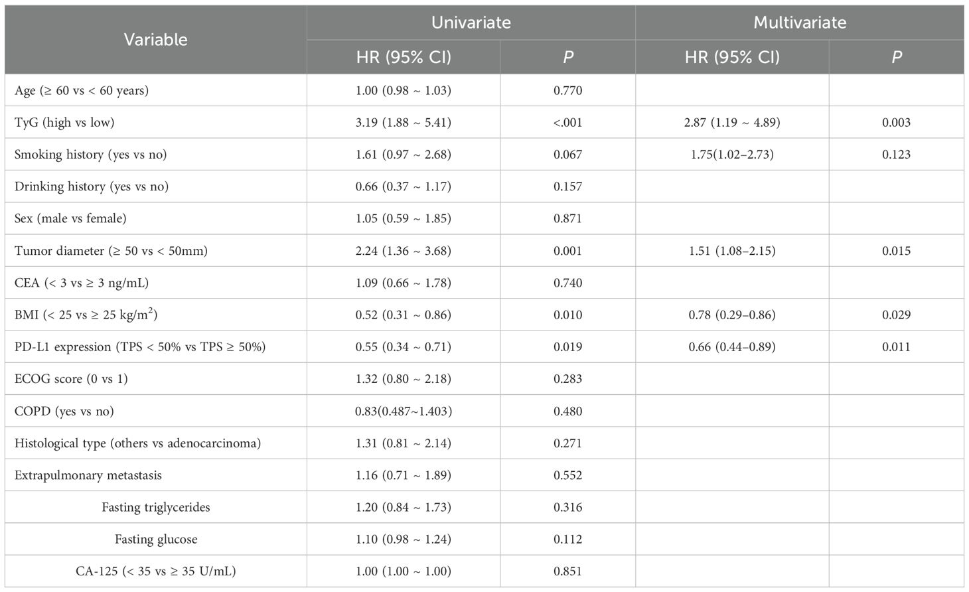The height and width of the screenshot is (592, 969).
Task: Select the Univariate header cell
Action: point(471,23)
